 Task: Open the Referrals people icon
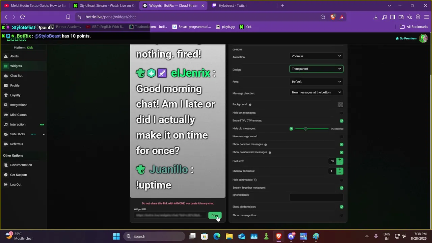click(6, 144)
